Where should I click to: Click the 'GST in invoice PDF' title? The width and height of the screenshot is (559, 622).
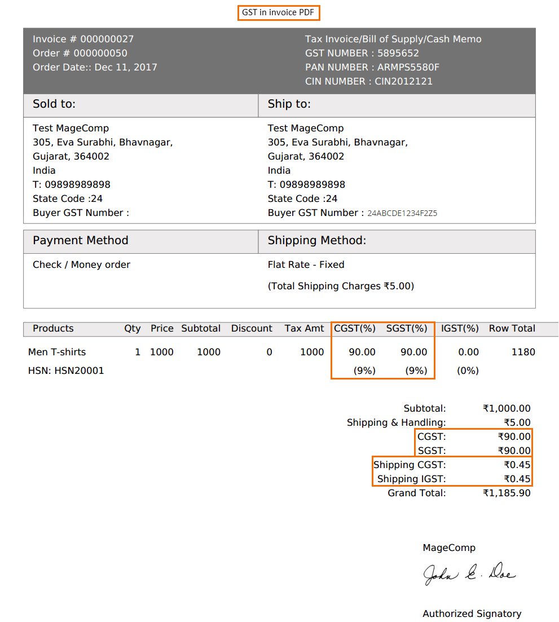tap(279, 12)
